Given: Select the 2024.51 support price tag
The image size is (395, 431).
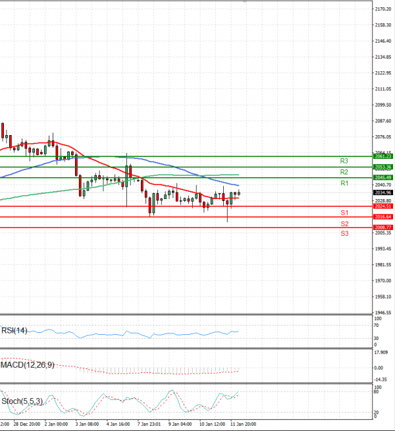Looking at the screenshot, I should point(383,206).
